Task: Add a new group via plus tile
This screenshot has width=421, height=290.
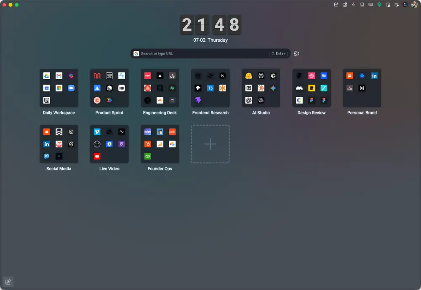Action: pos(210,144)
